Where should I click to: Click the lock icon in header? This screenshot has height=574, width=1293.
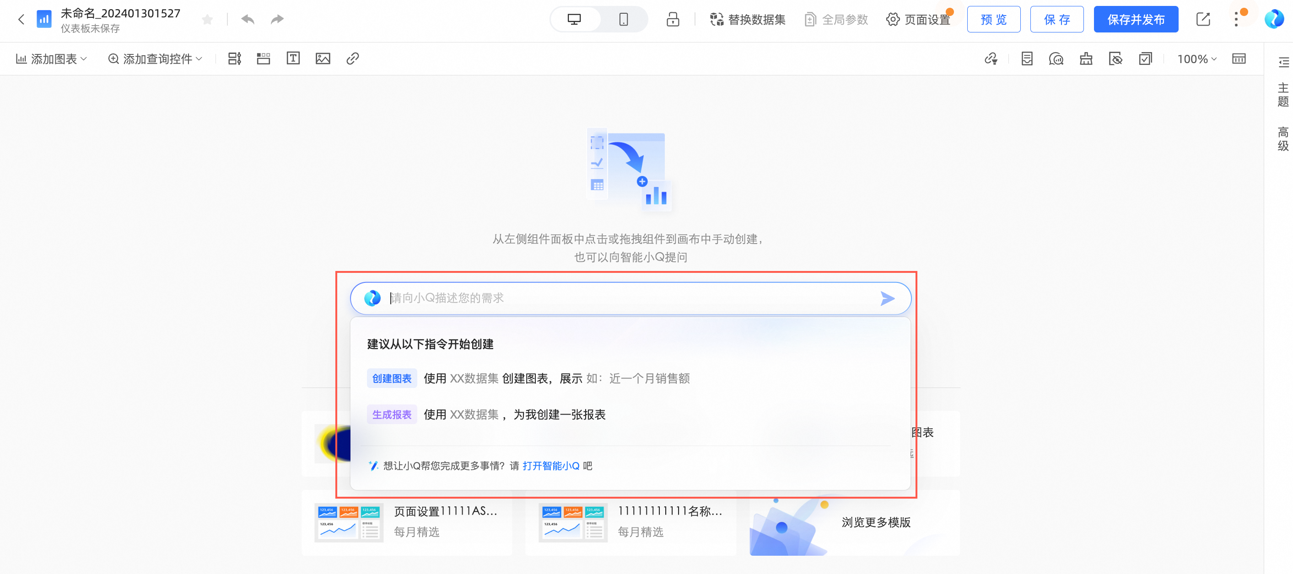[x=673, y=20]
